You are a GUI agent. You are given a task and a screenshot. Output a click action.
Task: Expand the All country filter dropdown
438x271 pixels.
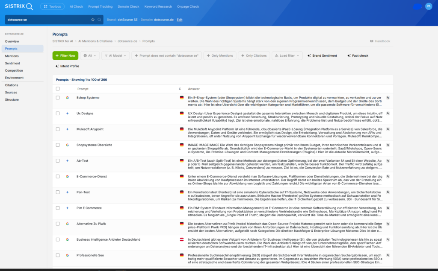[90, 56]
